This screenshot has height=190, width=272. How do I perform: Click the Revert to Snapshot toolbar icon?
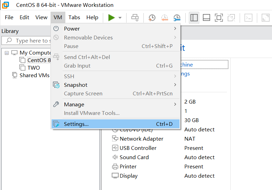164,17
